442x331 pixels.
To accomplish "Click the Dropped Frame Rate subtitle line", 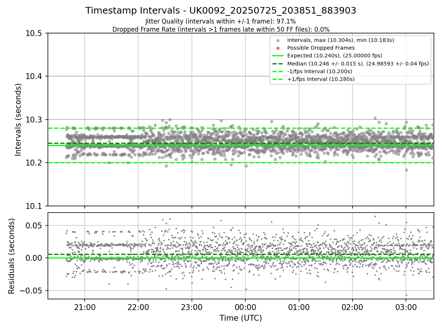I will pos(221,29).
